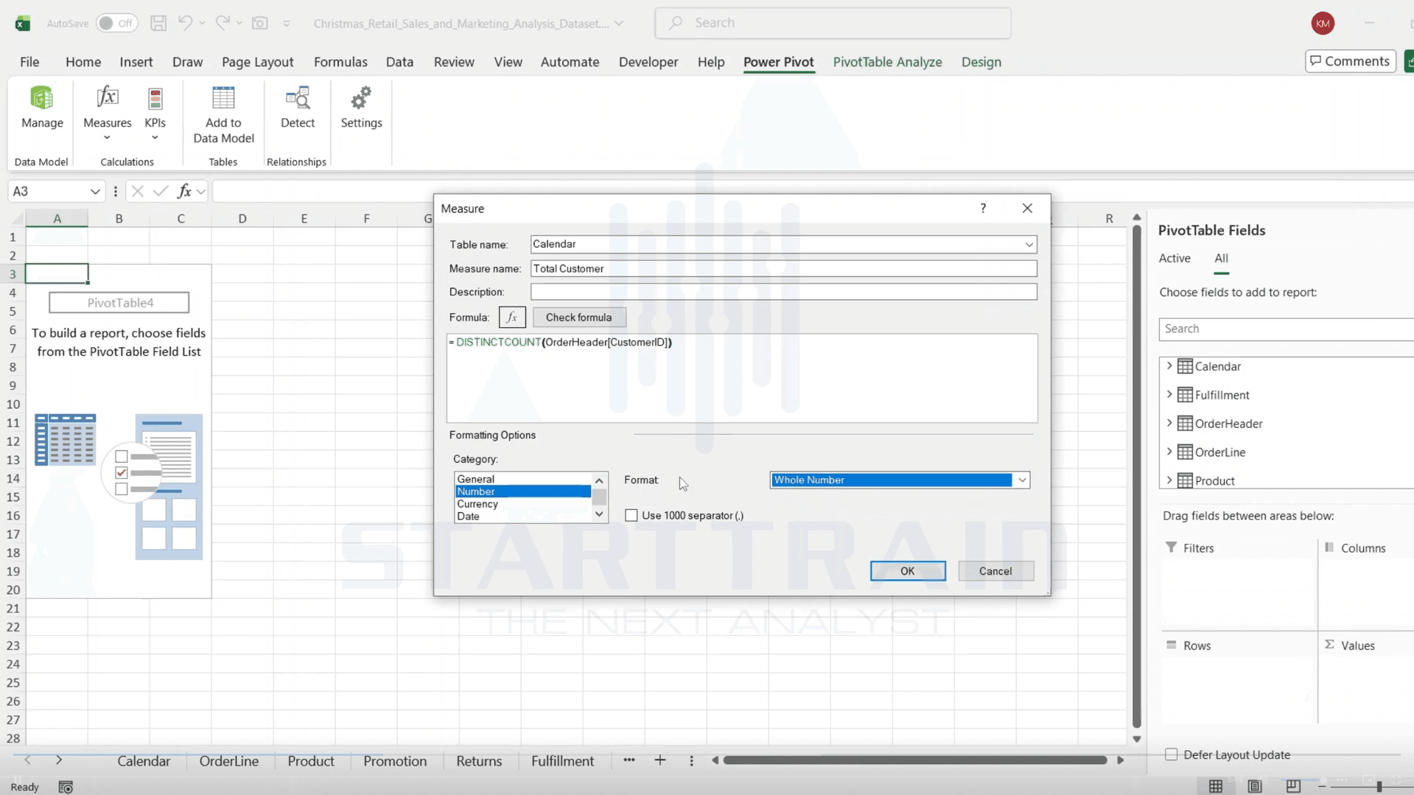Enable Use 1000 separator checkbox
This screenshot has width=1414, height=795.
[x=631, y=516]
